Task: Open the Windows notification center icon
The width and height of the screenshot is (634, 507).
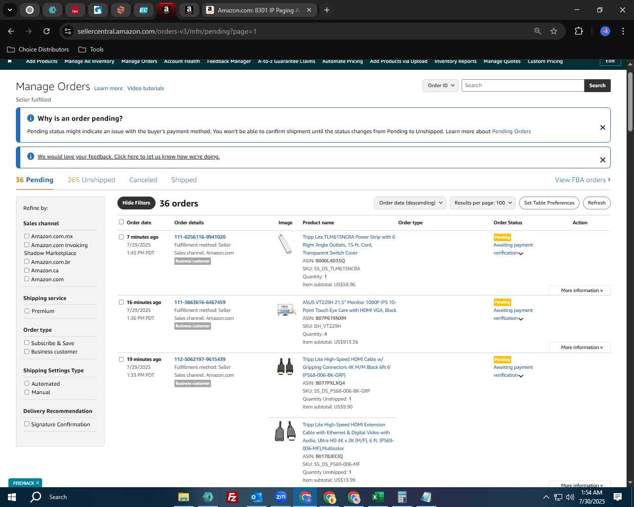Action: 618,497
